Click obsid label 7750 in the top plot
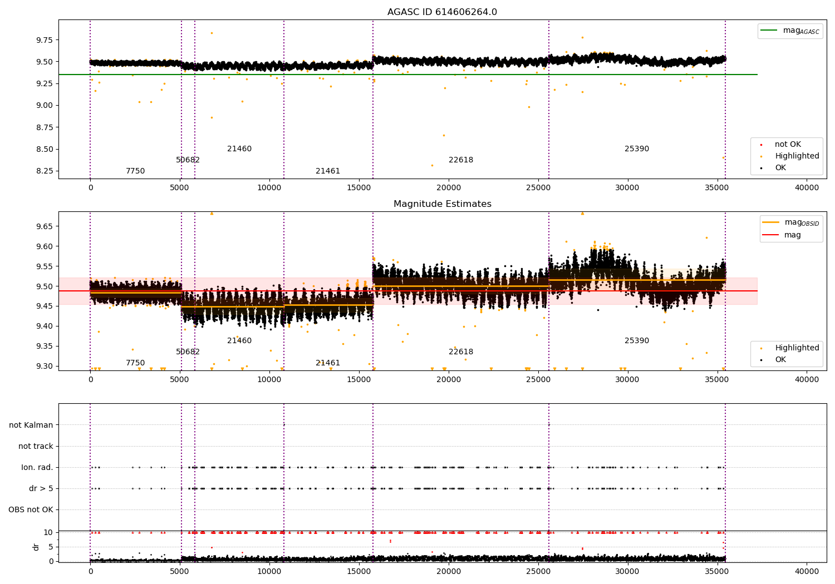Viewport: 835px width, 584px height. [x=135, y=171]
